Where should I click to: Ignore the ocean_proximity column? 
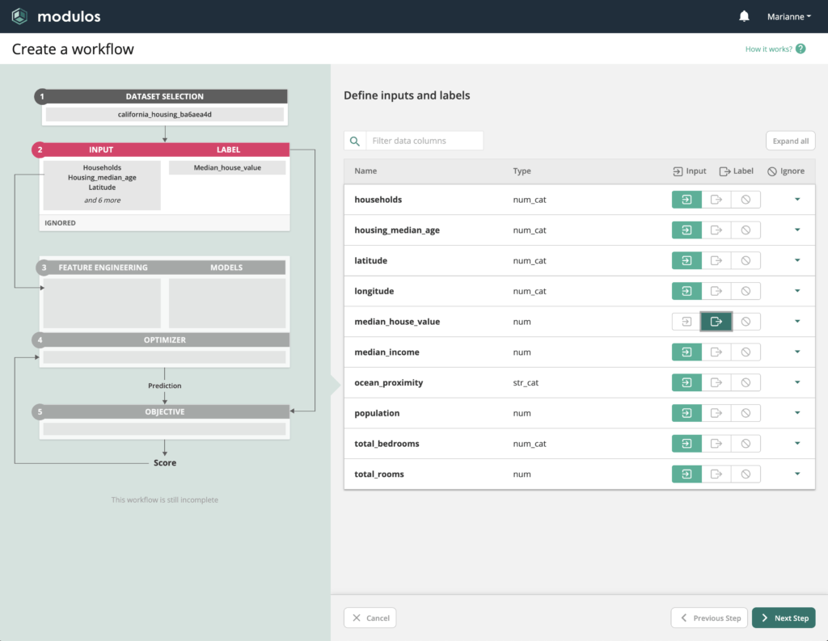click(746, 382)
